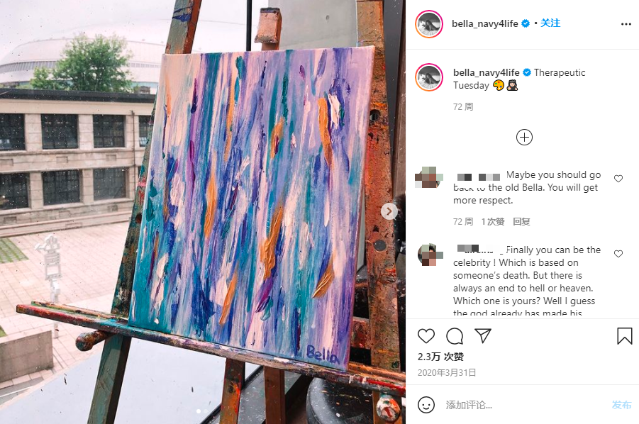This screenshot has width=639, height=424.
Task: Load more comments with the plus circle
Action: coord(524,138)
